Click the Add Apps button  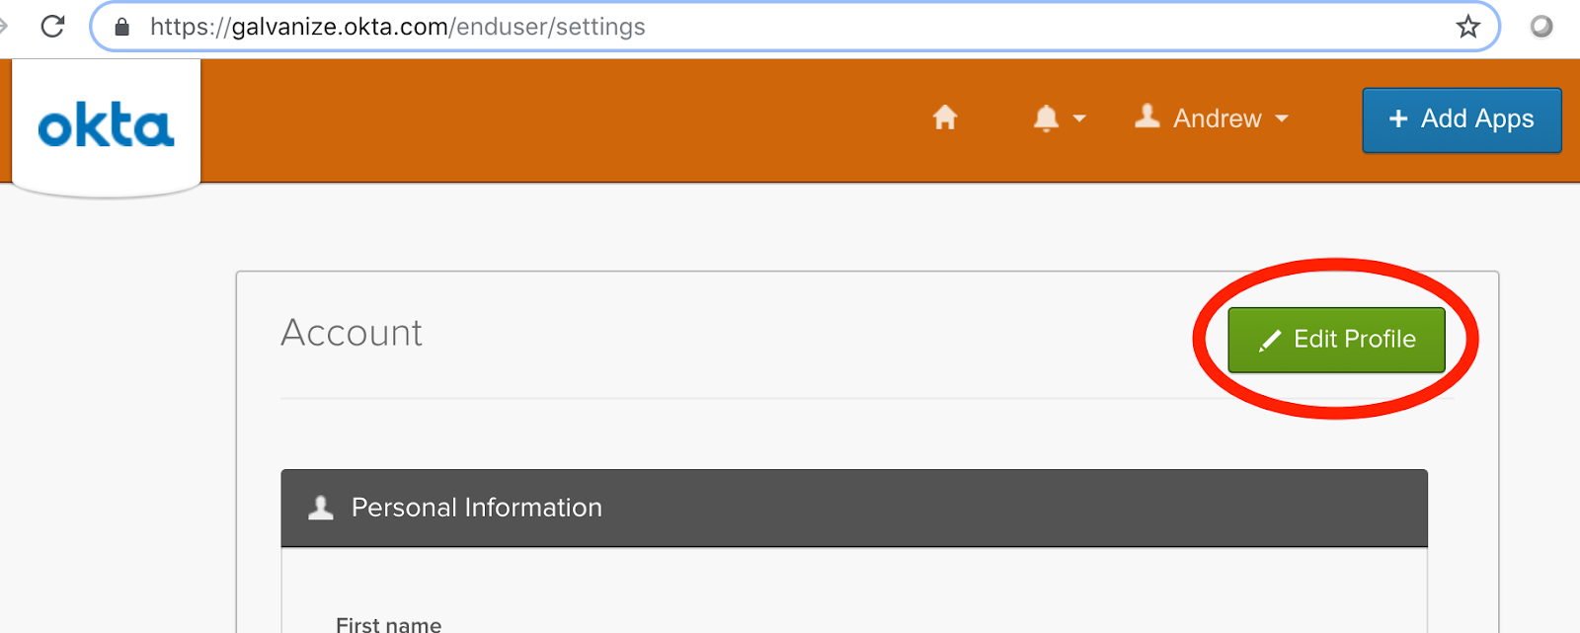click(x=1461, y=119)
